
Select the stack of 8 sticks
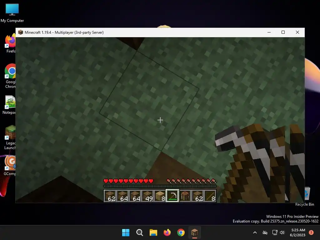pyautogui.click(x=210, y=196)
